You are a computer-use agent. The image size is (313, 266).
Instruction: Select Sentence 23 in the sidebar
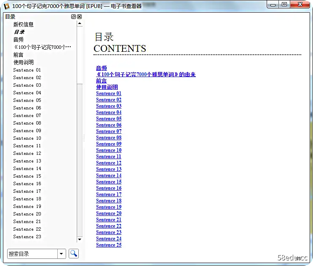coord(27,237)
